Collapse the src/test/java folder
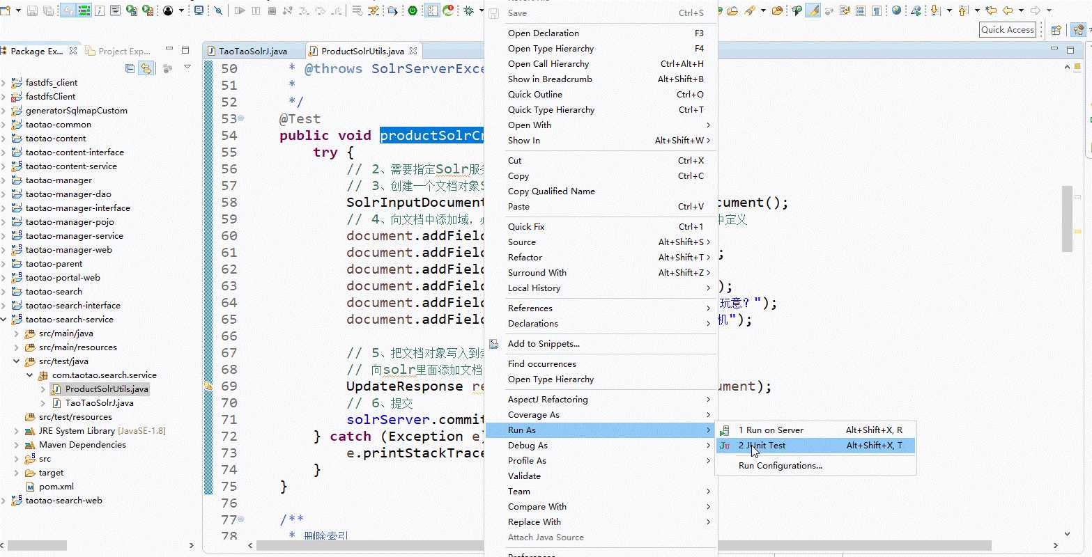 tap(17, 361)
